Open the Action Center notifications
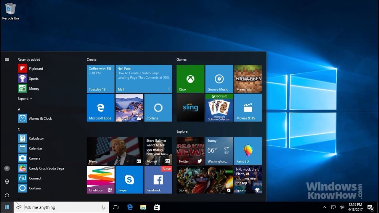379x213 pixels. click(x=370, y=207)
